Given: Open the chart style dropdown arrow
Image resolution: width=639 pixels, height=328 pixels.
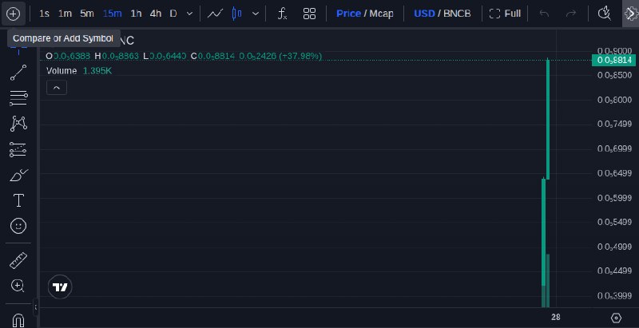Looking at the screenshot, I should (x=256, y=14).
